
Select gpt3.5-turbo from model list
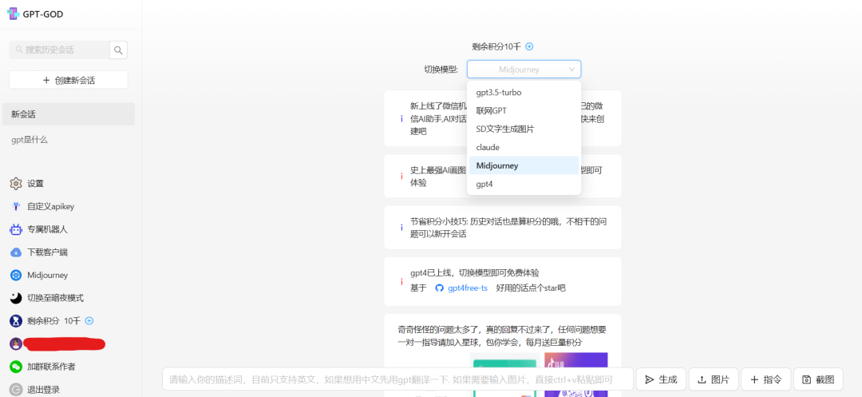pos(524,93)
